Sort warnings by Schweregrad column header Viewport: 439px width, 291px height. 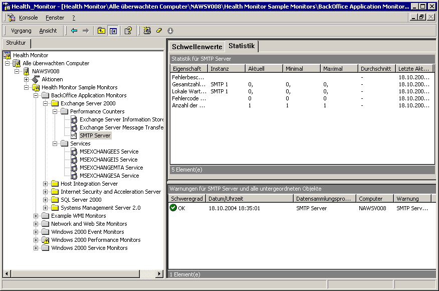pyautogui.click(x=187, y=199)
